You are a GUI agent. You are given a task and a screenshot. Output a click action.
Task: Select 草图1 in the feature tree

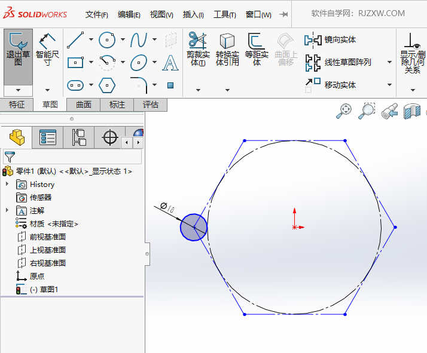44,289
